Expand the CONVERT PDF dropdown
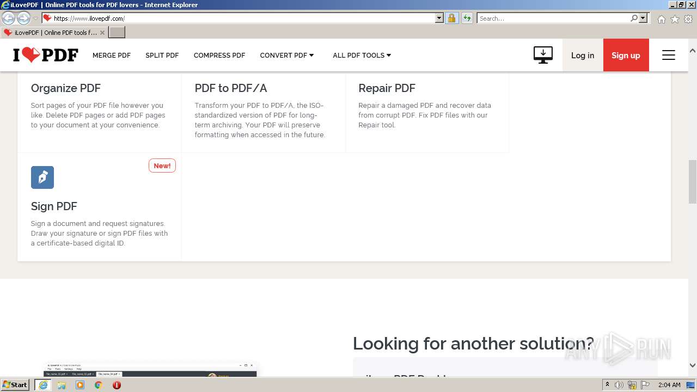The image size is (697, 392). (x=287, y=55)
